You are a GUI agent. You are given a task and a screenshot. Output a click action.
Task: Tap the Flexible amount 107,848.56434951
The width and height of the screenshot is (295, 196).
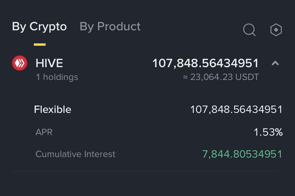point(236,109)
